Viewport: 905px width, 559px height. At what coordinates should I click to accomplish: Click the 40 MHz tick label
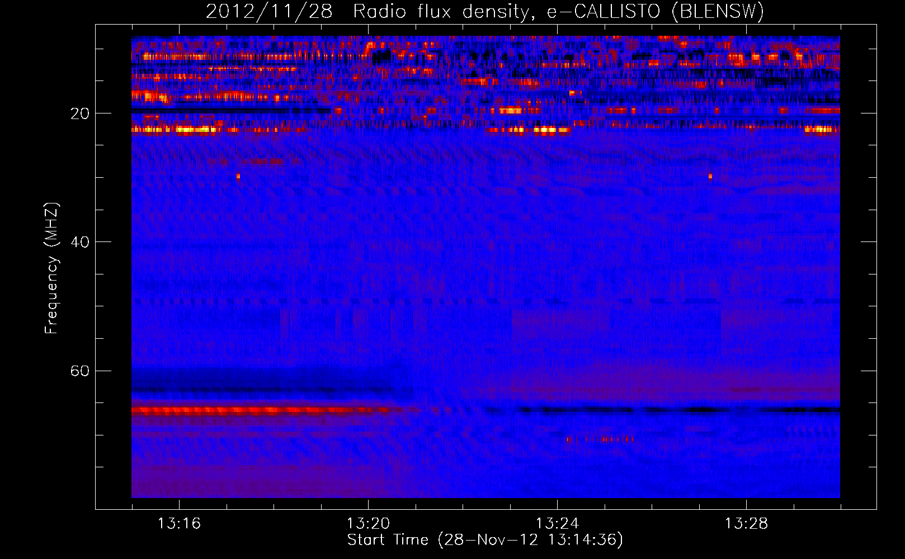(x=79, y=242)
